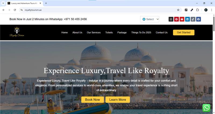The height and width of the screenshot is (114, 215).
Task: Open the tab search chevron dropdown
Action: 3,3
